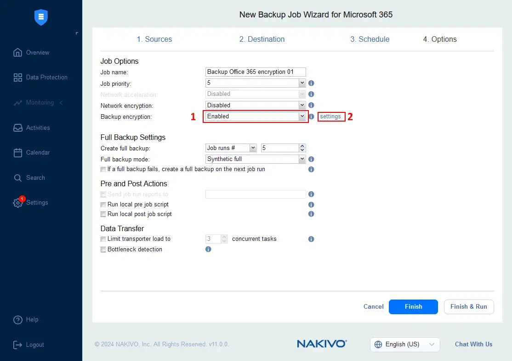The height and width of the screenshot is (361, 512).
Task: Open the Overview page
Action: click(x=31, y=52)
